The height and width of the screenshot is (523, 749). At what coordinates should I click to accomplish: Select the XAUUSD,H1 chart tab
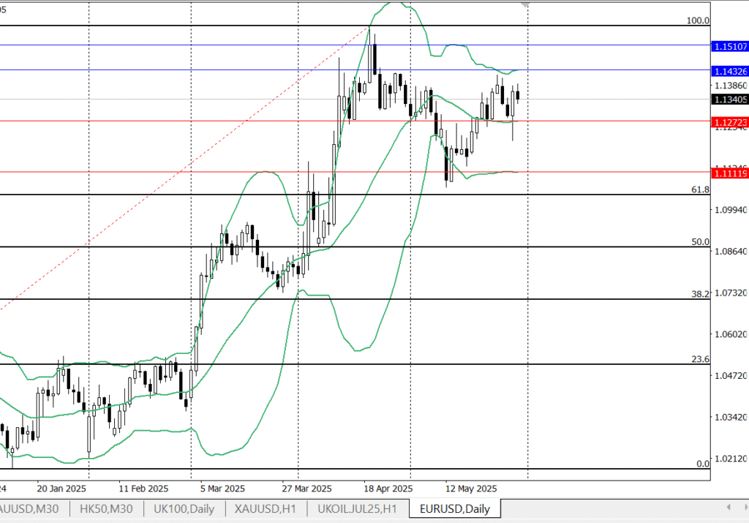tap(266, 508)
